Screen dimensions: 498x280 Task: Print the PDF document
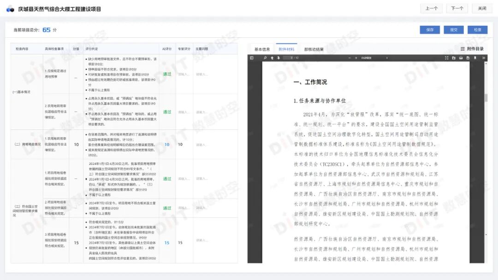coord(461,58)
